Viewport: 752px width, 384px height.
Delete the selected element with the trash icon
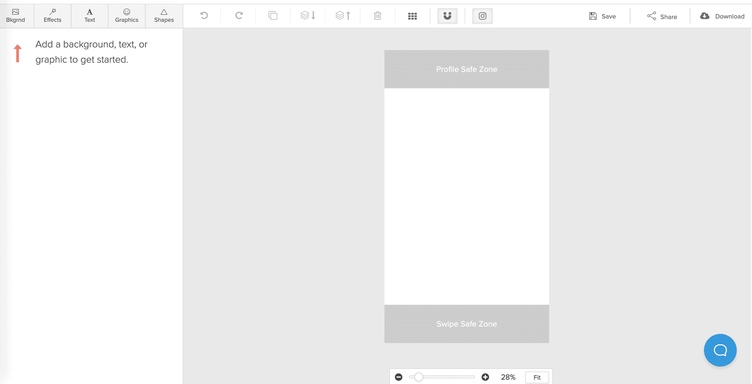pos(377,15)
